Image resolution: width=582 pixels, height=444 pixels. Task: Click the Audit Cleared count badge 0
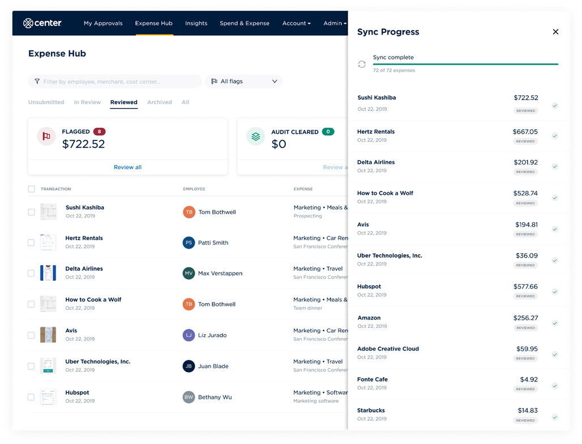(328, 131)
